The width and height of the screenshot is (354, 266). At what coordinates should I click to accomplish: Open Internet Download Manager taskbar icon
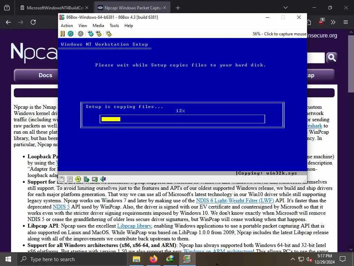(170, 259)
